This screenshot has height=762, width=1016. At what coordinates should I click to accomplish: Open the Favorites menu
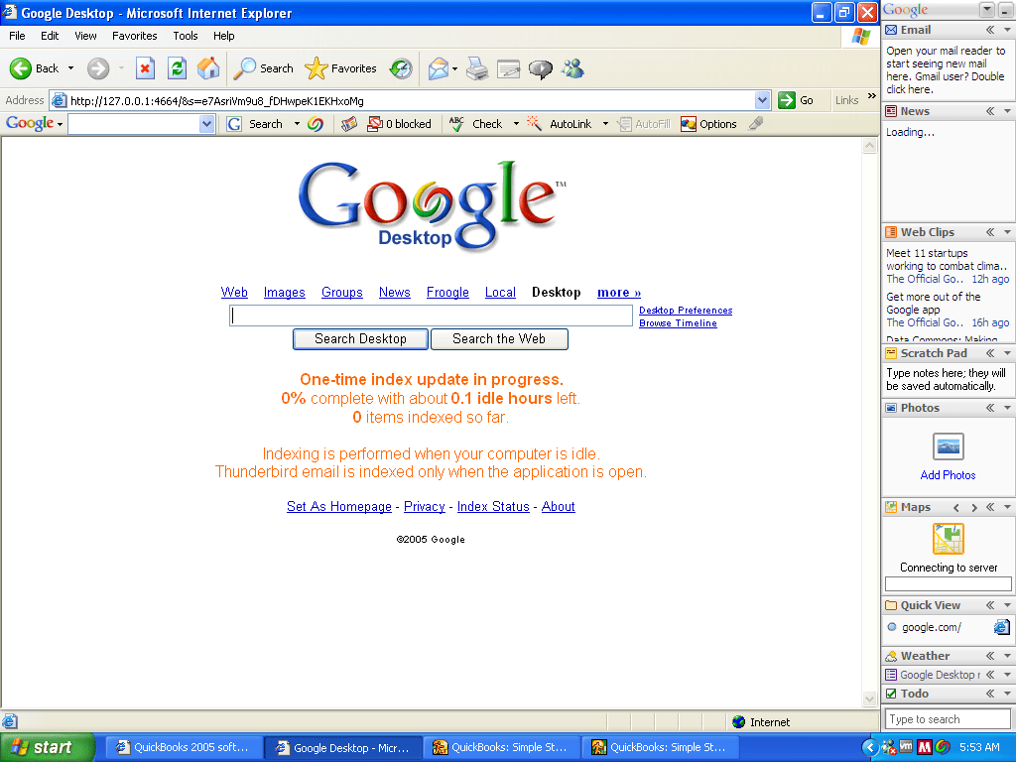click(134, 36)
